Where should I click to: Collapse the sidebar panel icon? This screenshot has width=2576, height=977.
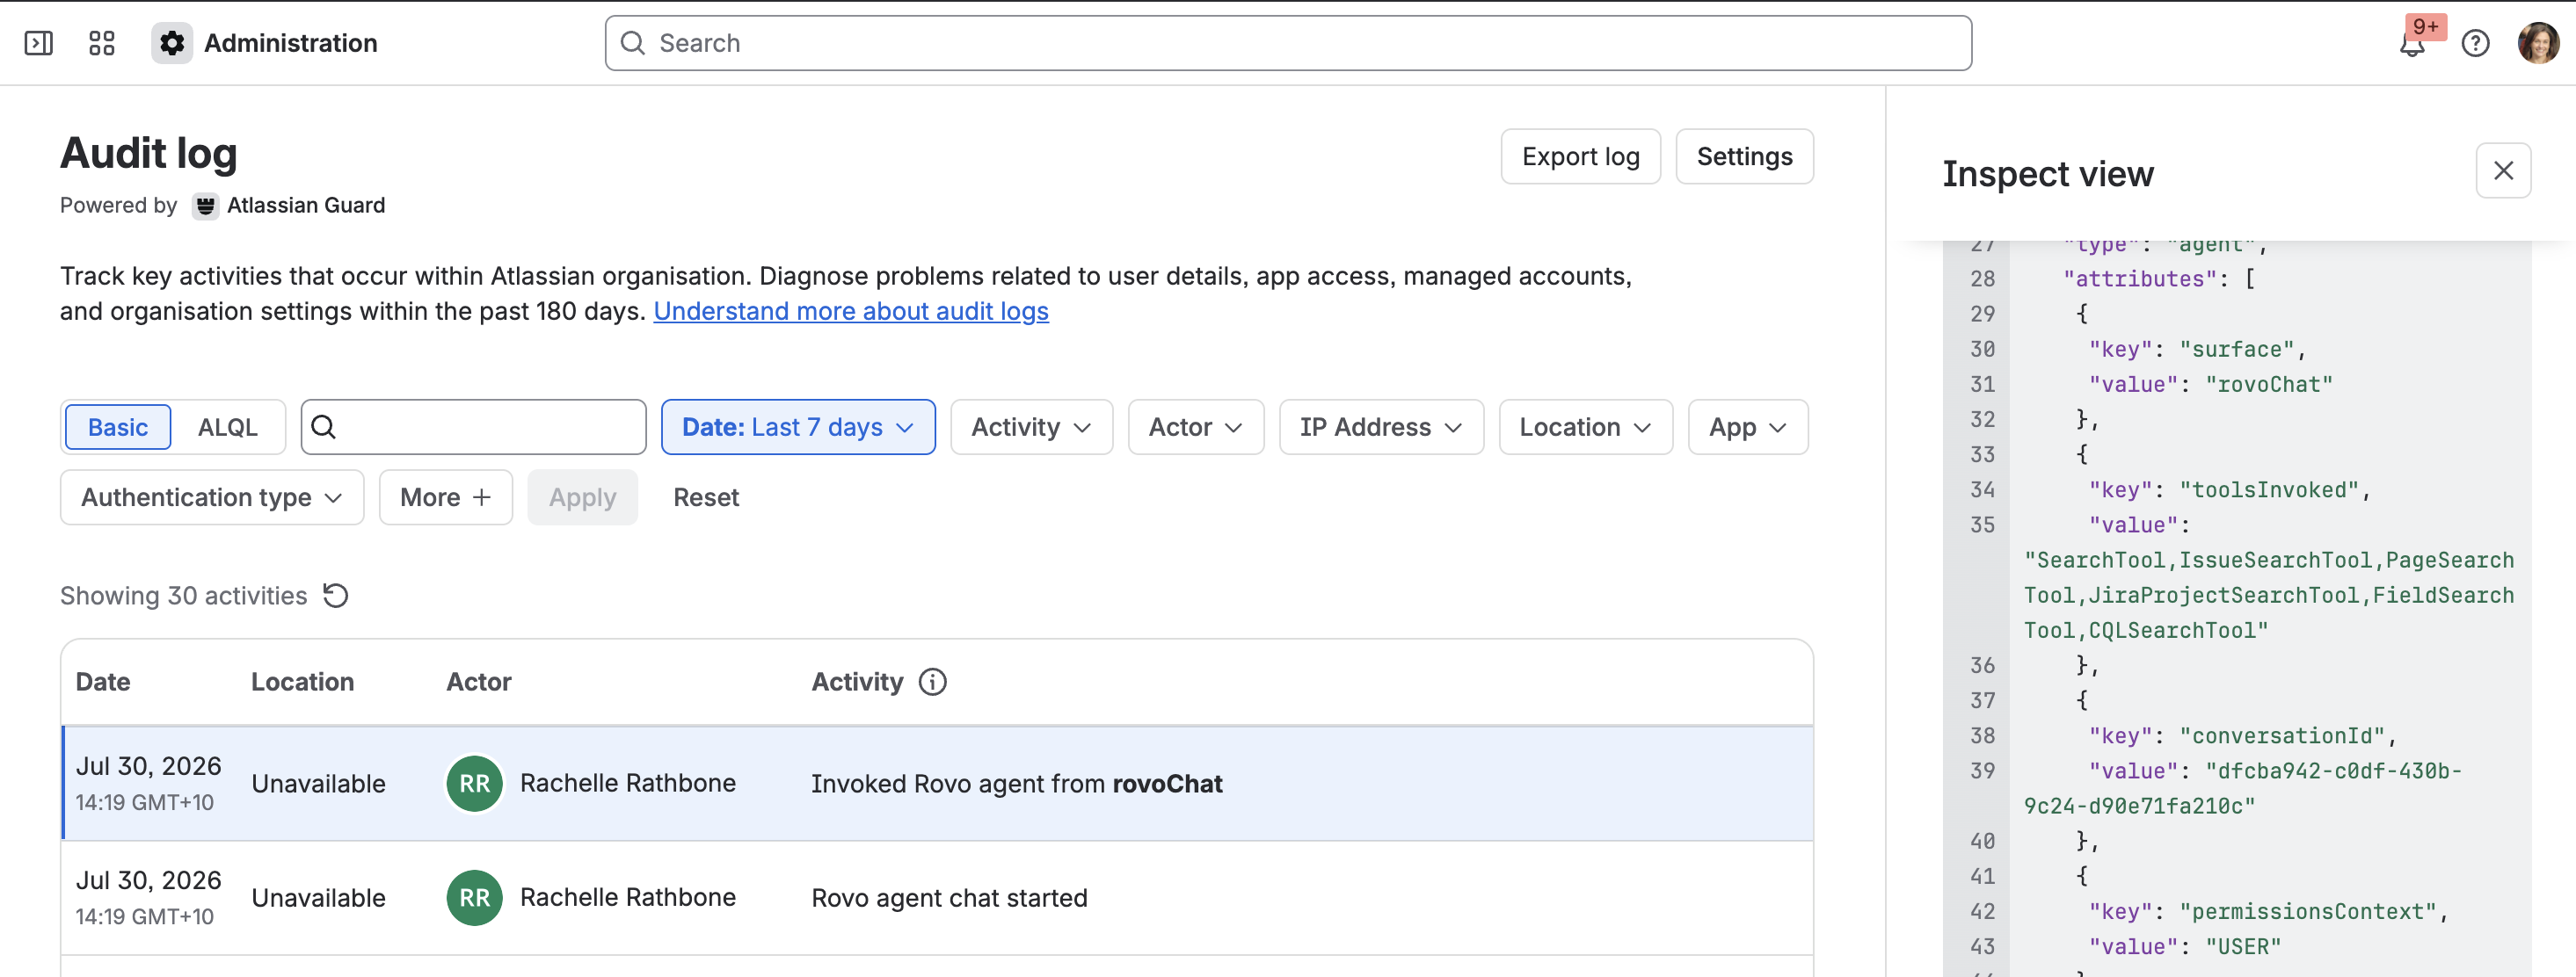click(39, 43)
